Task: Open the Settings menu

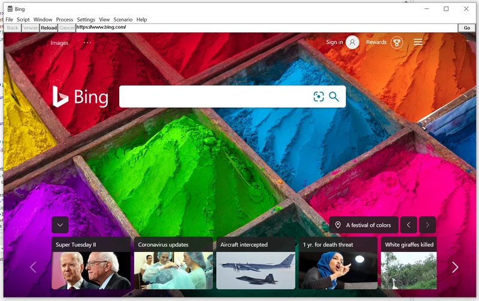Action: click(86, 20)
